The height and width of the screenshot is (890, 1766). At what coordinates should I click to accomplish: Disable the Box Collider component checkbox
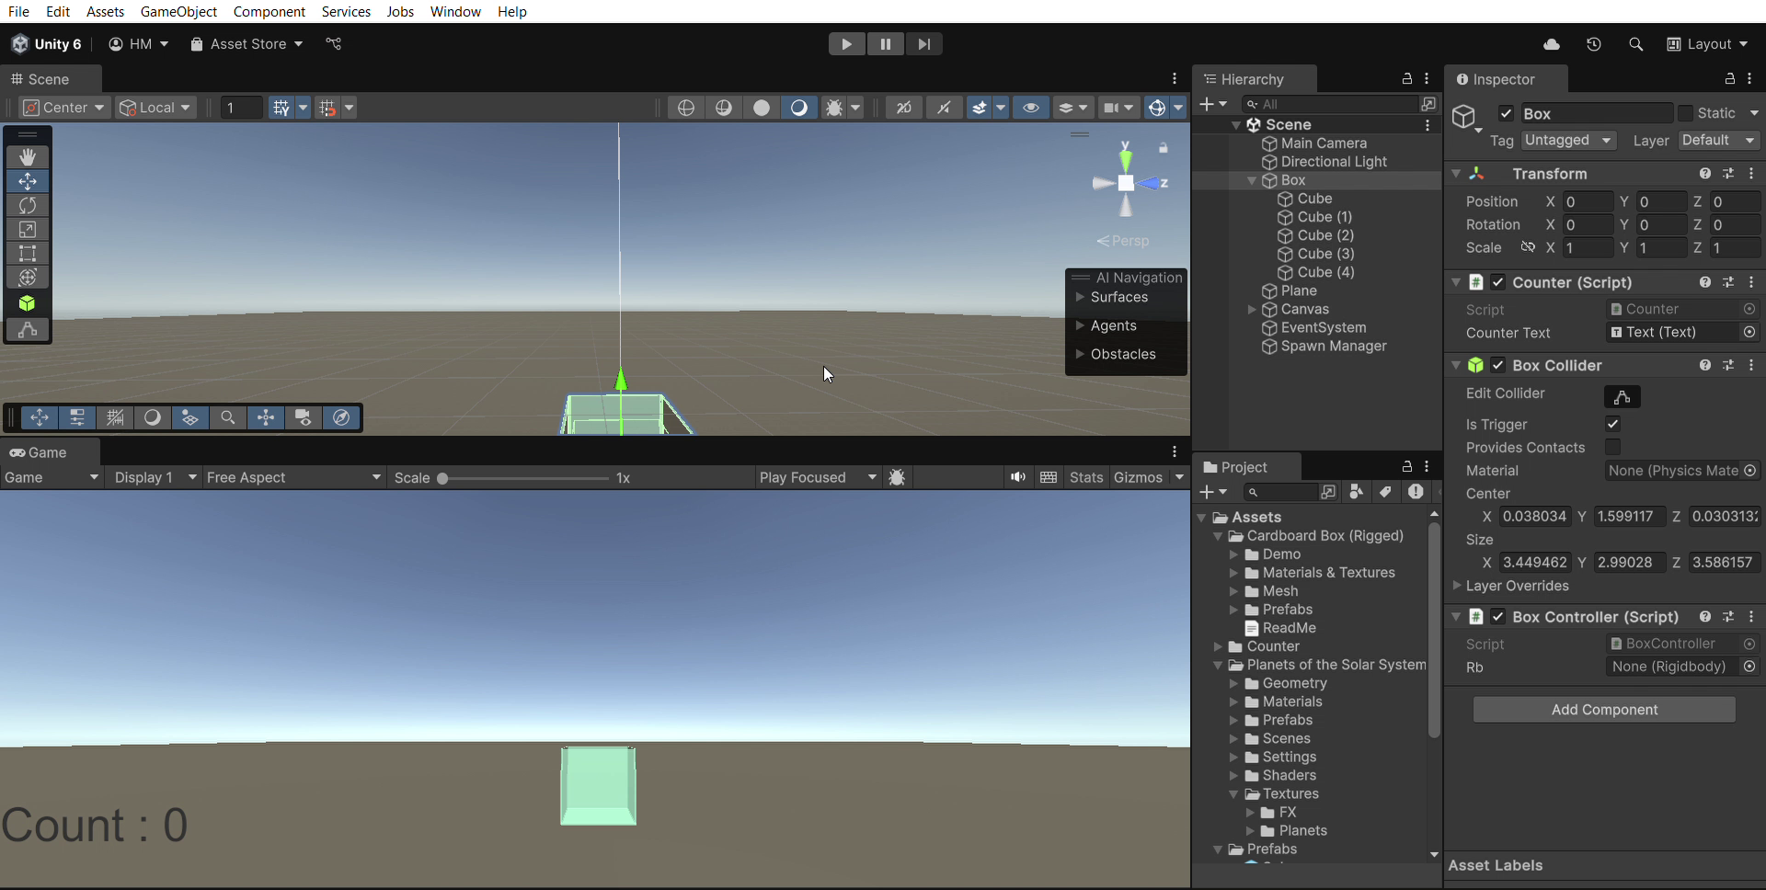click(1498, 365)
